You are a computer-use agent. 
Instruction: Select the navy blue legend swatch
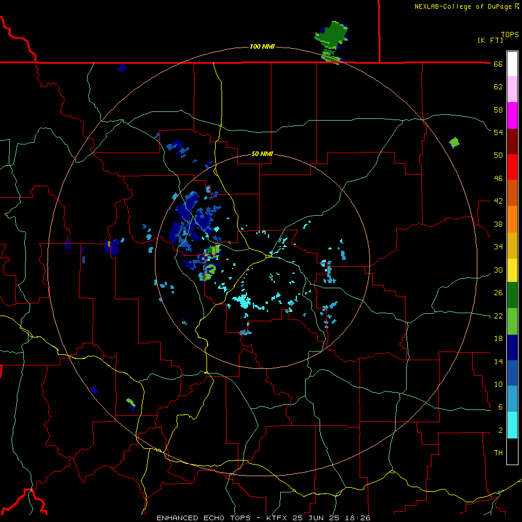tap(512, 347)
